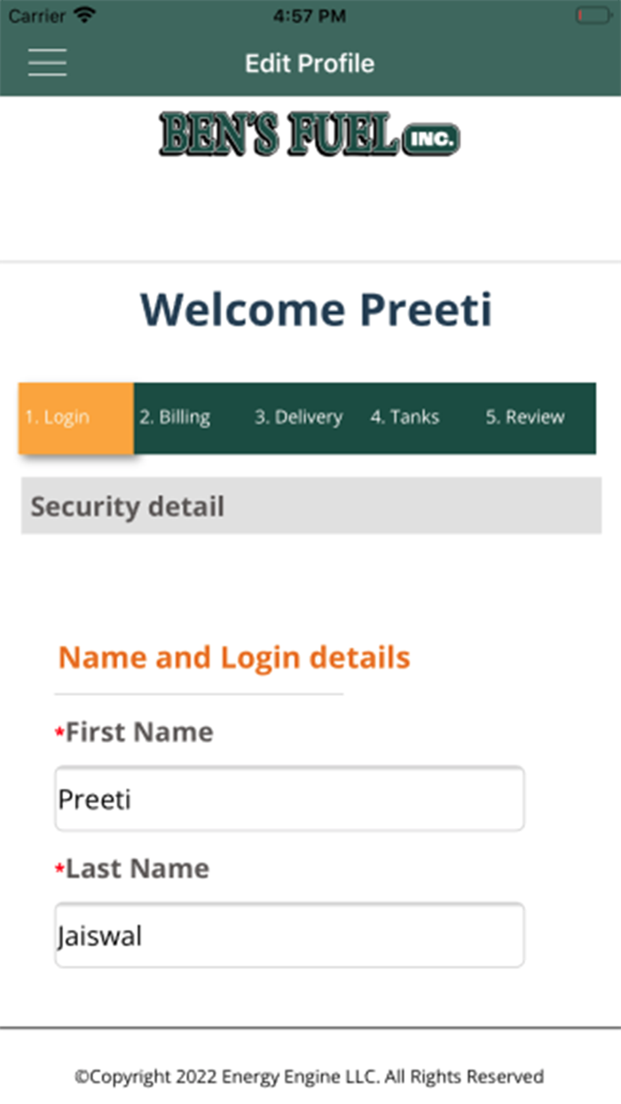Tap the 4:57 PM clock
Screen dimensions: 621x1104
click(310, 15)
